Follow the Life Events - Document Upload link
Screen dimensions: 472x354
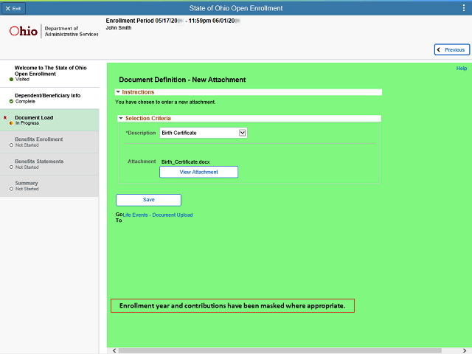tap(158, 215)
